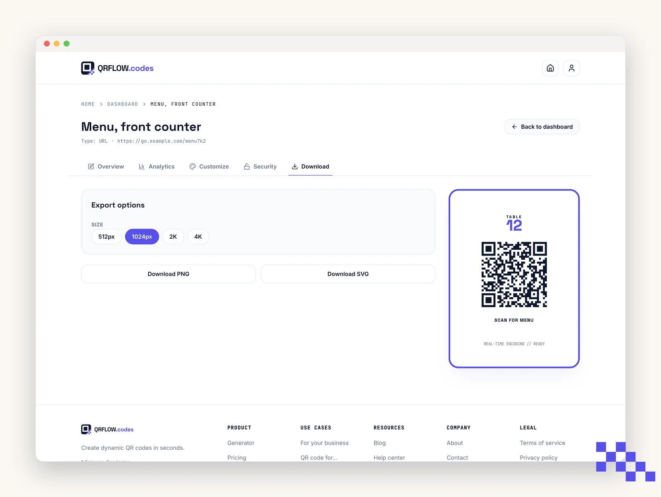This screenshot has height=497, width=661.
Task: Click the About footer link
Action: pyautogui.click(x=455, y=443)
